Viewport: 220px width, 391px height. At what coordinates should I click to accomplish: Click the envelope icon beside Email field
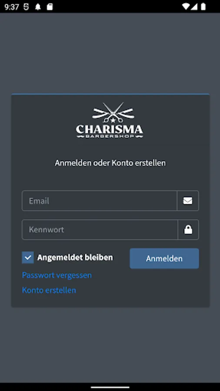[x=187, y=201]
